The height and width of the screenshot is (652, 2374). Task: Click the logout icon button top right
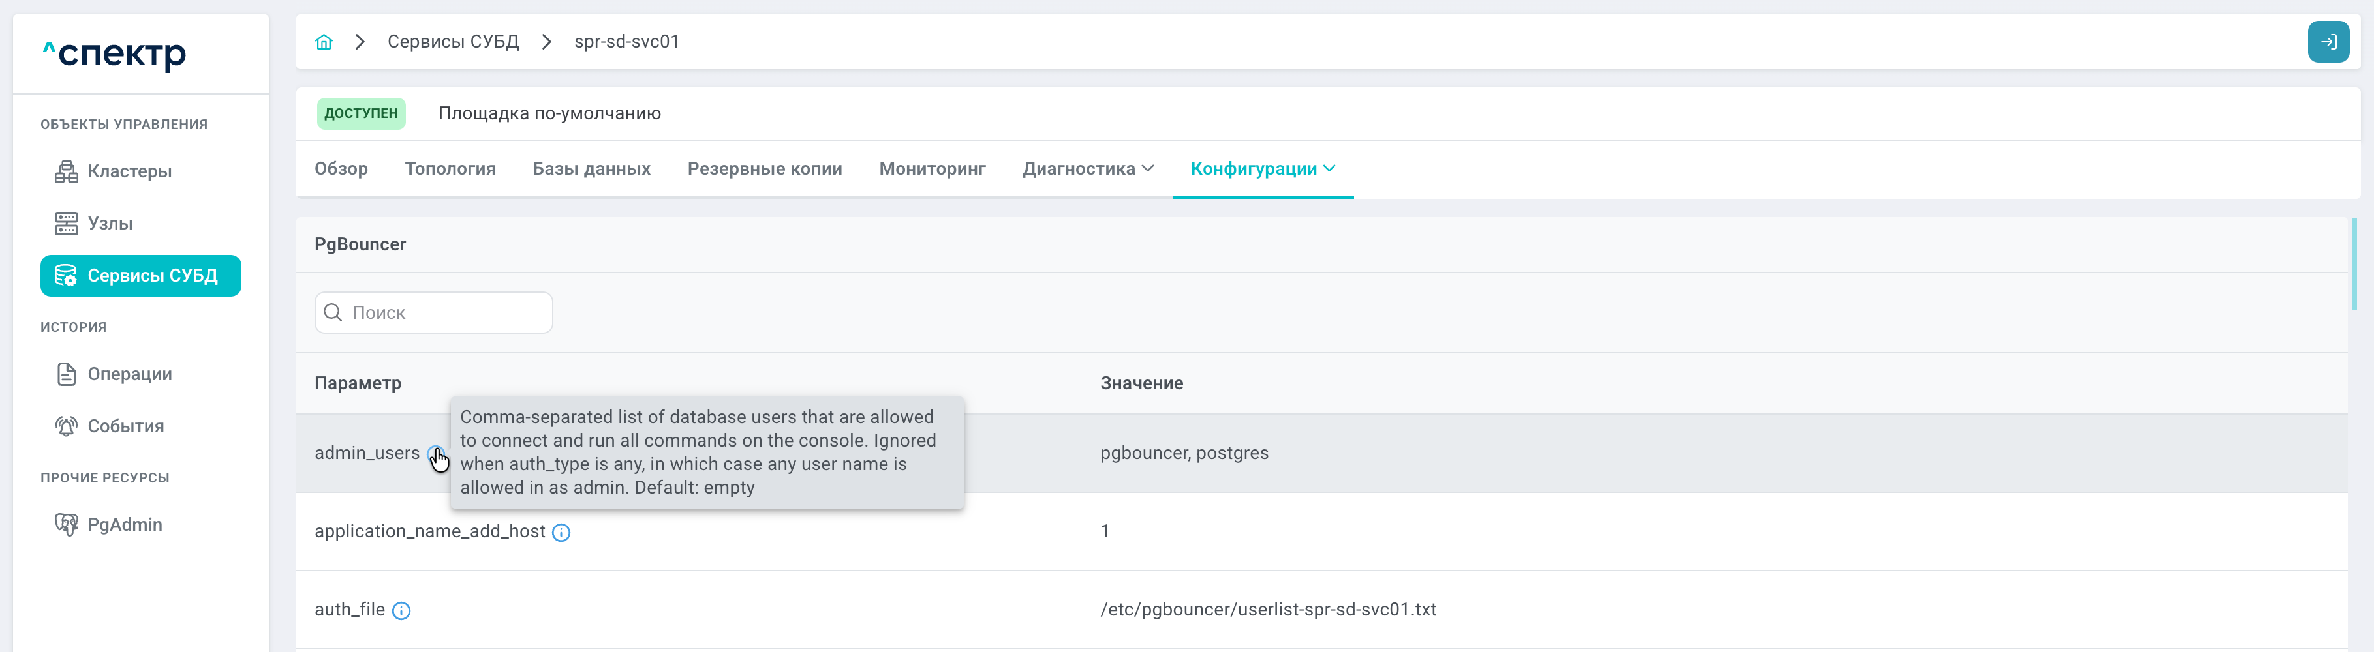point(2328,42)
